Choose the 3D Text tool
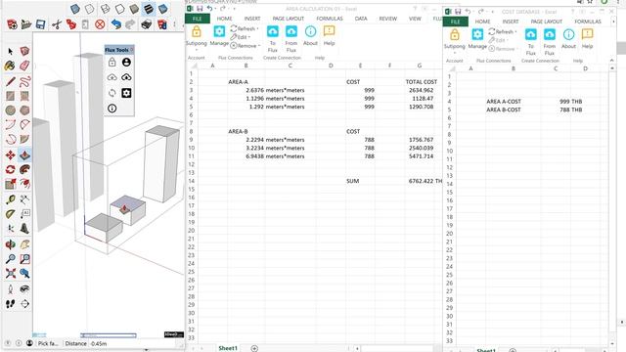Viewport: 626px width, 352px height. coord(24,228)
